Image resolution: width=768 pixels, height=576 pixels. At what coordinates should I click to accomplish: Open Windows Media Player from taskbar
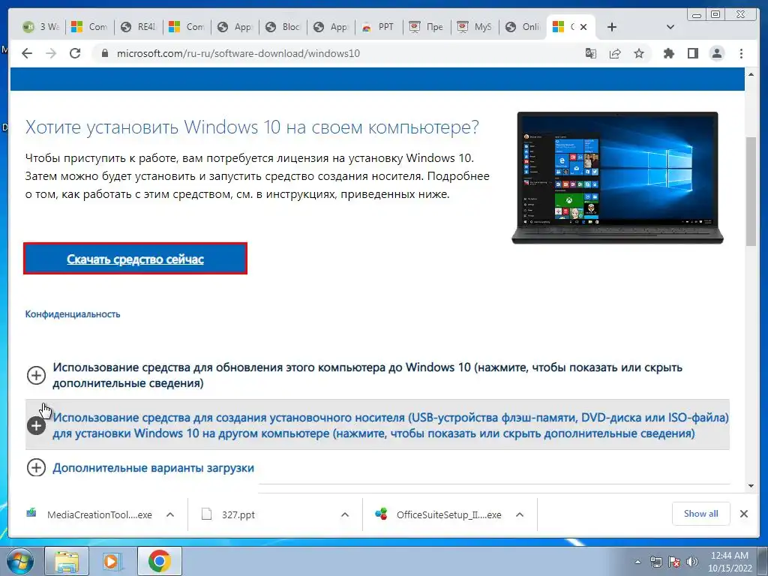113,561
